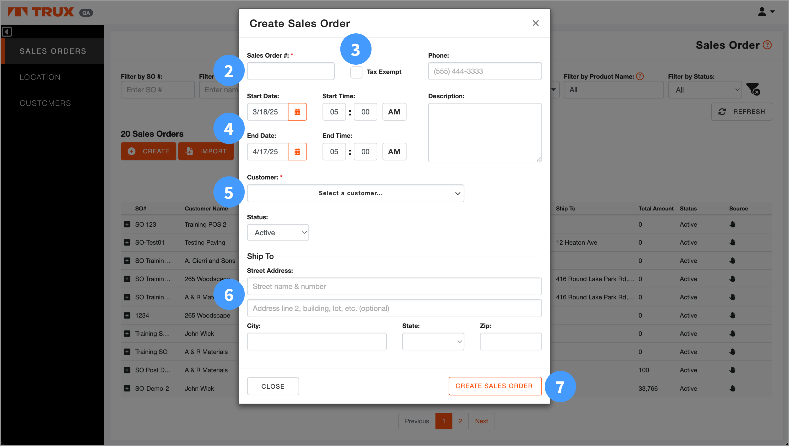The image size is (789, 446).
Task: Check the Tax Exempt checkbox
Action: pos(356,72)
